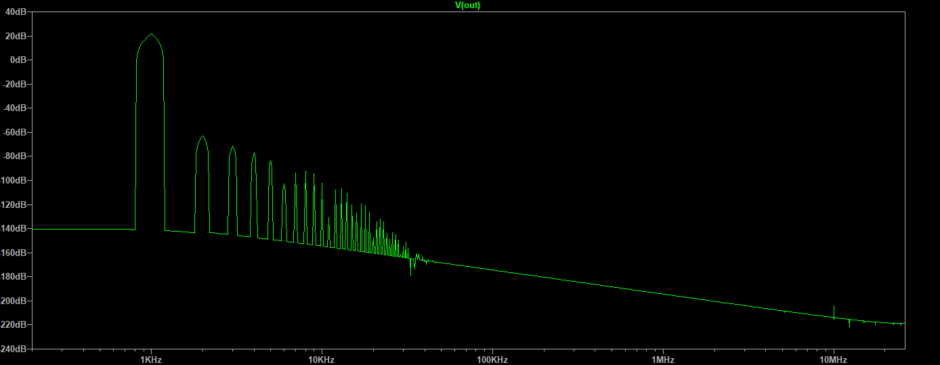
Task: Click the -220dB axis label
Action: point(14,325)
